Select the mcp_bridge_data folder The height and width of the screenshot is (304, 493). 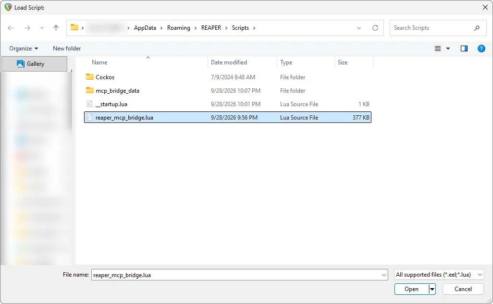pyautogui.click(x=228, y=91)
